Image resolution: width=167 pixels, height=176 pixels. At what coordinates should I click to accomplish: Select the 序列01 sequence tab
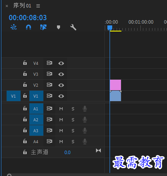(x=22, y=6)
